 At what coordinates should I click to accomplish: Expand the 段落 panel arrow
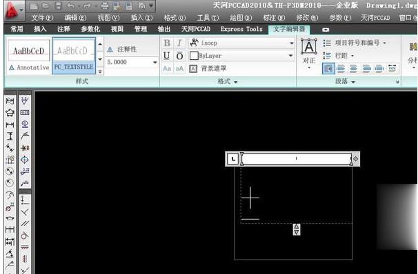pyautogui.click(x=353, y=82)
